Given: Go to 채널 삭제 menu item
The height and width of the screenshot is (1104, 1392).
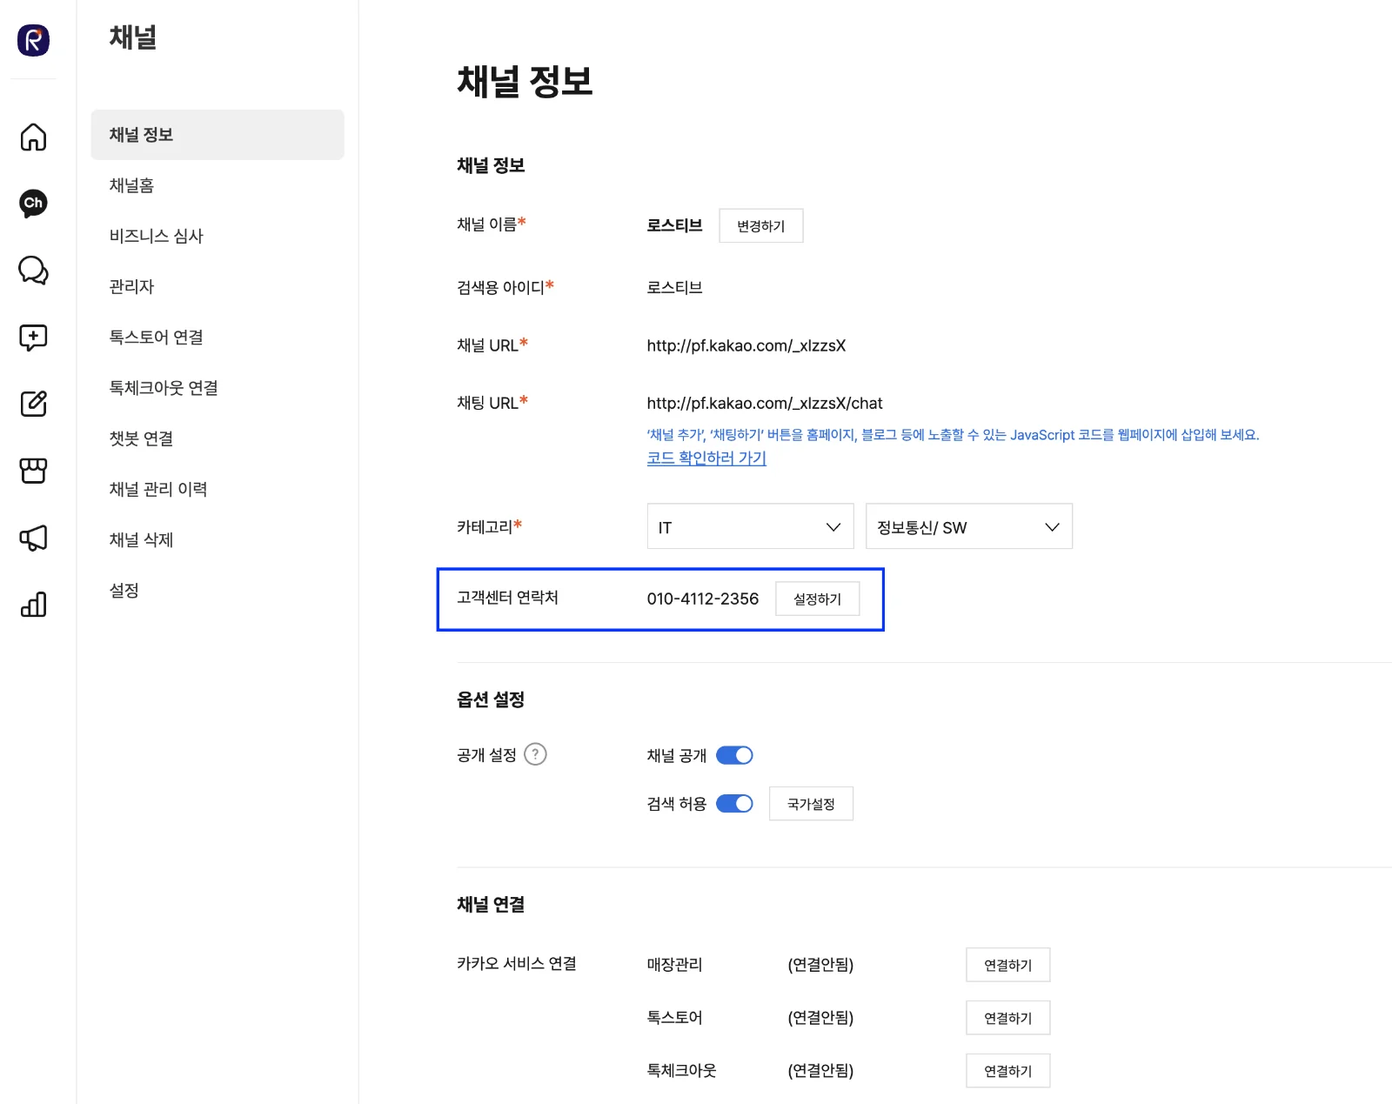Looking at the screenshot, I should tap(217, 539).
